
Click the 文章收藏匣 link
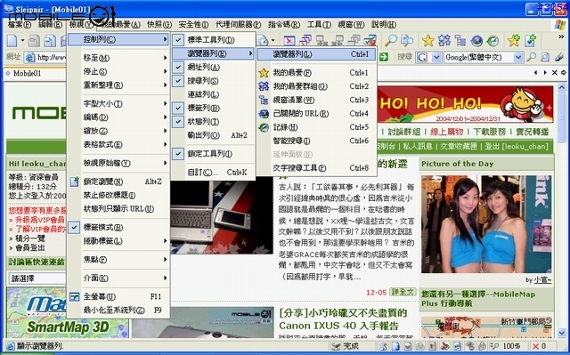(x=459, y=146)
